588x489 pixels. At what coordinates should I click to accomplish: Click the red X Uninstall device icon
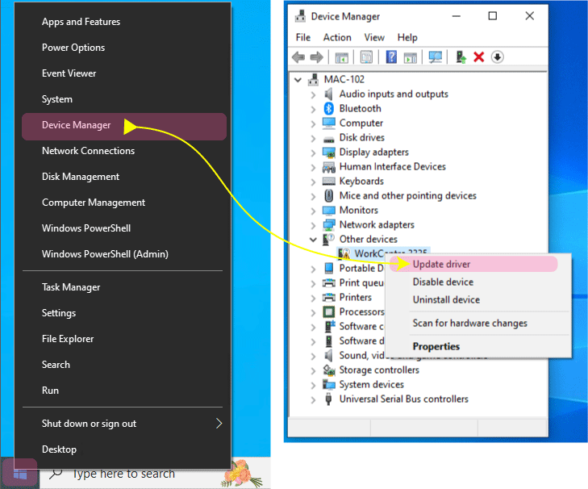click(x=479, y=57)
